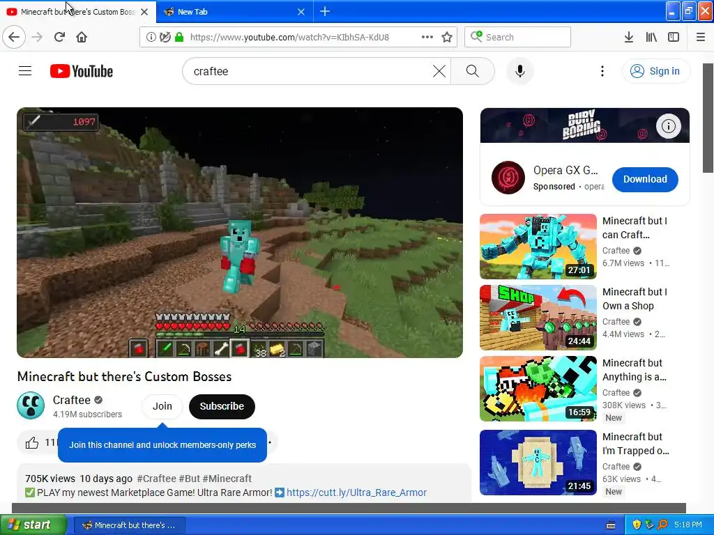
Task: Open title Minecraft but I can Craft
Action: pos(635,228)
